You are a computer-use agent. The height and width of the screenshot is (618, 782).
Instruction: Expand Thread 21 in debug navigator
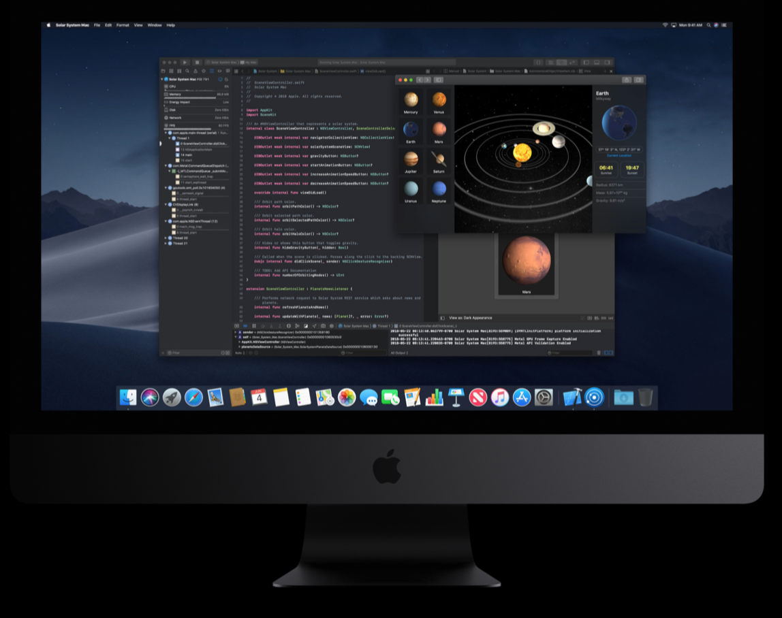(166, 243)
